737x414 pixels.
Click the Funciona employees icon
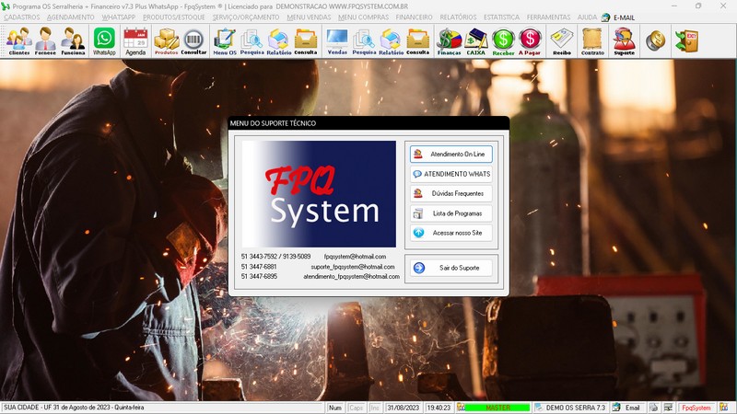pyautogui.click(x=73, y=40)
